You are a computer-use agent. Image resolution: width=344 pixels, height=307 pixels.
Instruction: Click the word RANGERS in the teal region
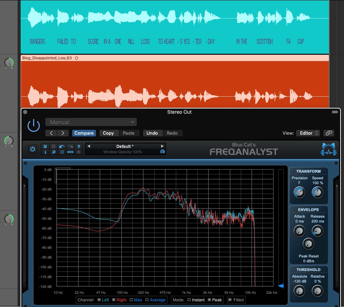pyautogui.click(x=37, y=42)
